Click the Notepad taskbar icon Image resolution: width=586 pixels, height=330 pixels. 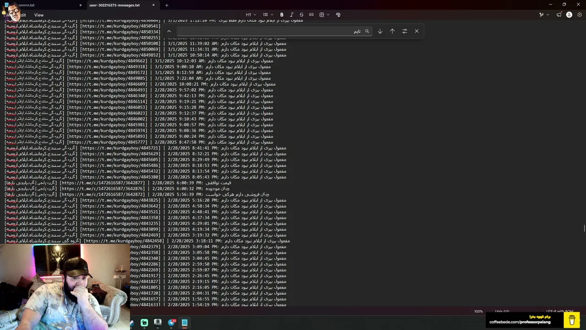tap(184, 323)
